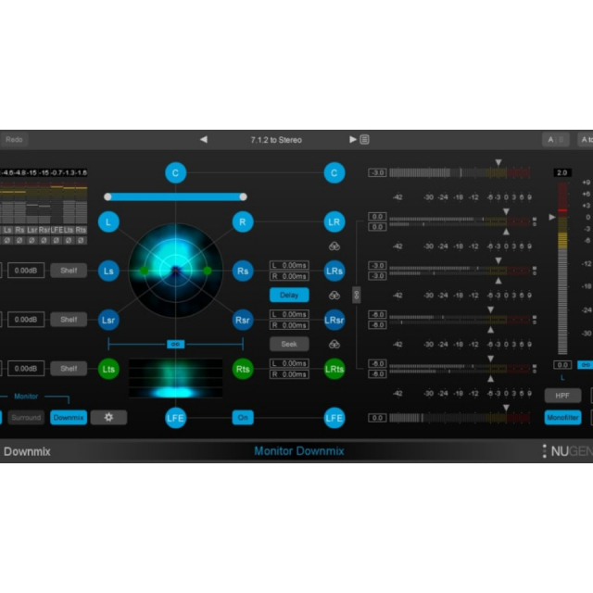593x593 pixels.
Task: Click the Redo button
Action: (x=14, y=140)
